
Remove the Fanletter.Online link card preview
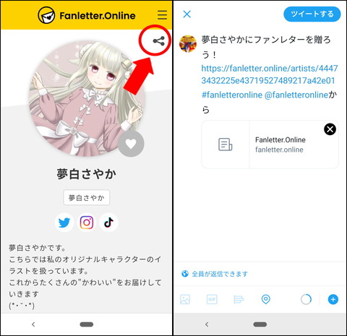(x=330, y=129)
